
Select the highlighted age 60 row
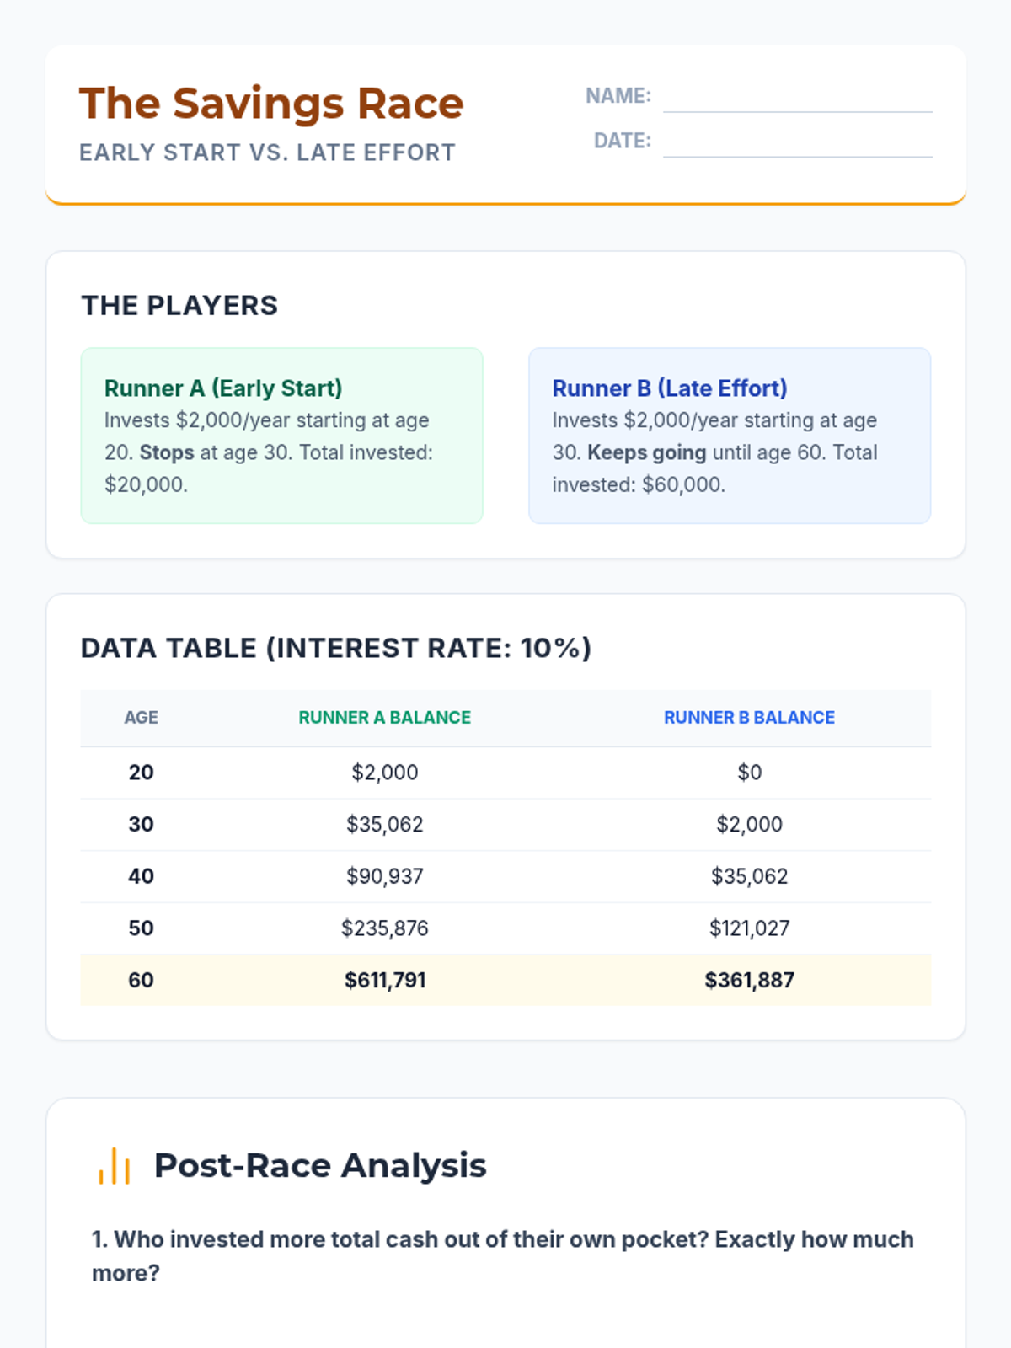[505, 980]
